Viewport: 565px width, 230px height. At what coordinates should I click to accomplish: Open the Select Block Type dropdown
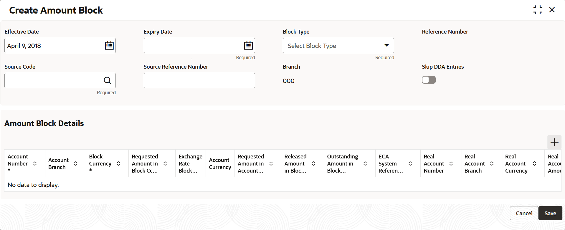point(338,46)
